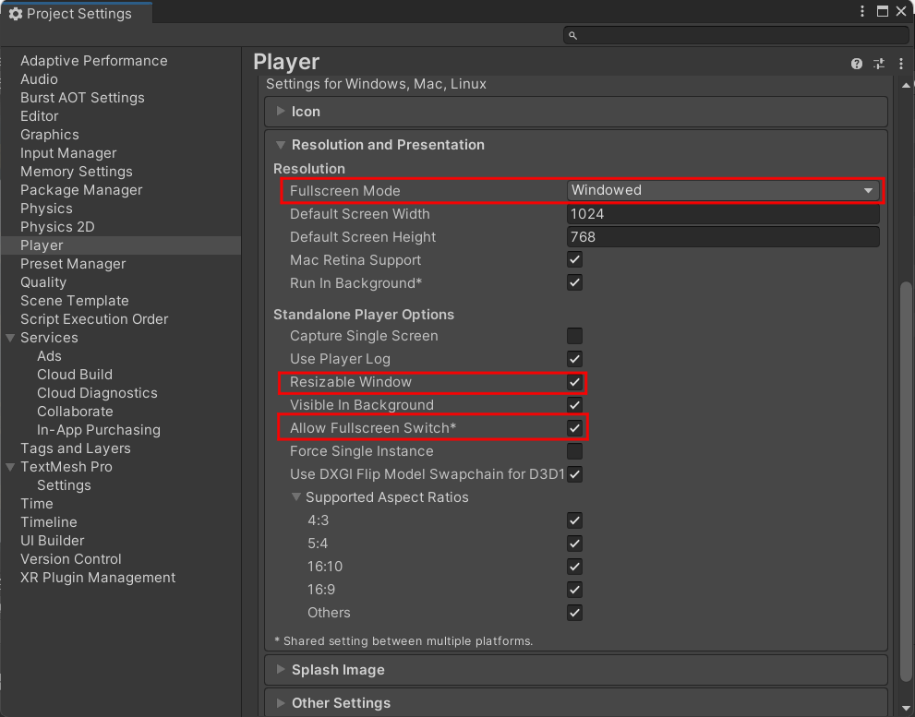Uncheck the 16:10 aspect ratio checkbox

(575, 567)
